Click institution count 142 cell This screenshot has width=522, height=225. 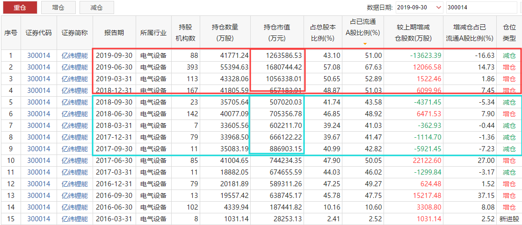click(185, 114)
